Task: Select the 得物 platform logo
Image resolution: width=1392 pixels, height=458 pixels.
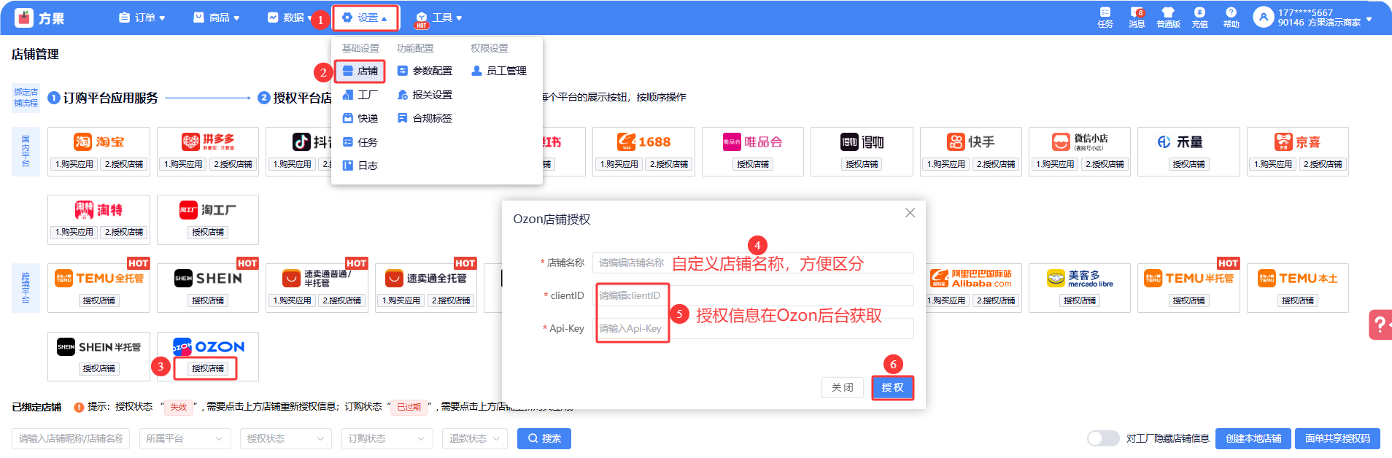Action: pos(862,141)
